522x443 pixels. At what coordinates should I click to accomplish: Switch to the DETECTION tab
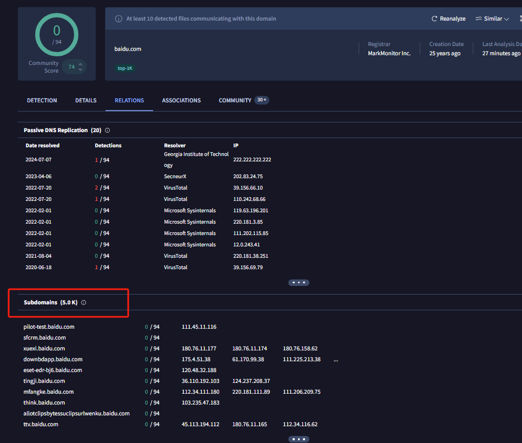tap(42, 100)
